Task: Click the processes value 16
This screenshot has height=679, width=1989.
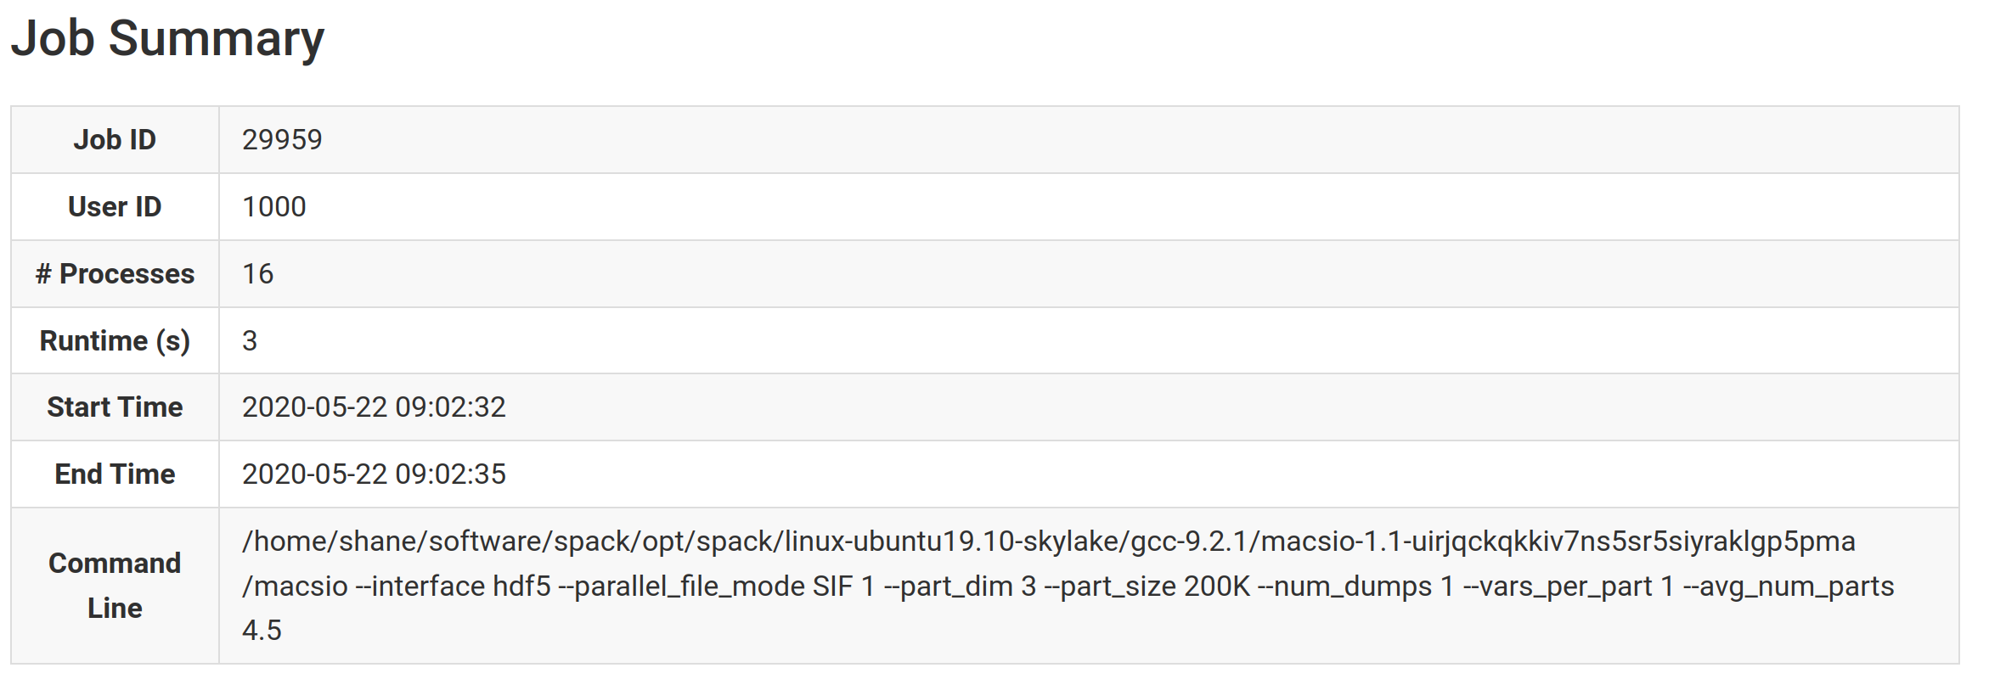Action: [x=257, y=274]
